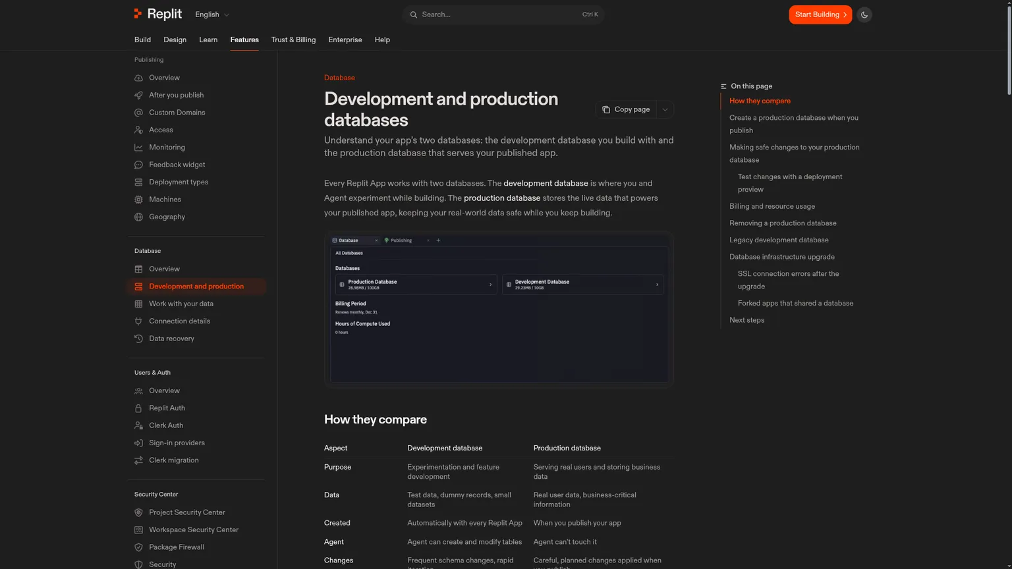Jump to How they compare section
Viewport: 1012px width, 569px height.
click(760, 101)
